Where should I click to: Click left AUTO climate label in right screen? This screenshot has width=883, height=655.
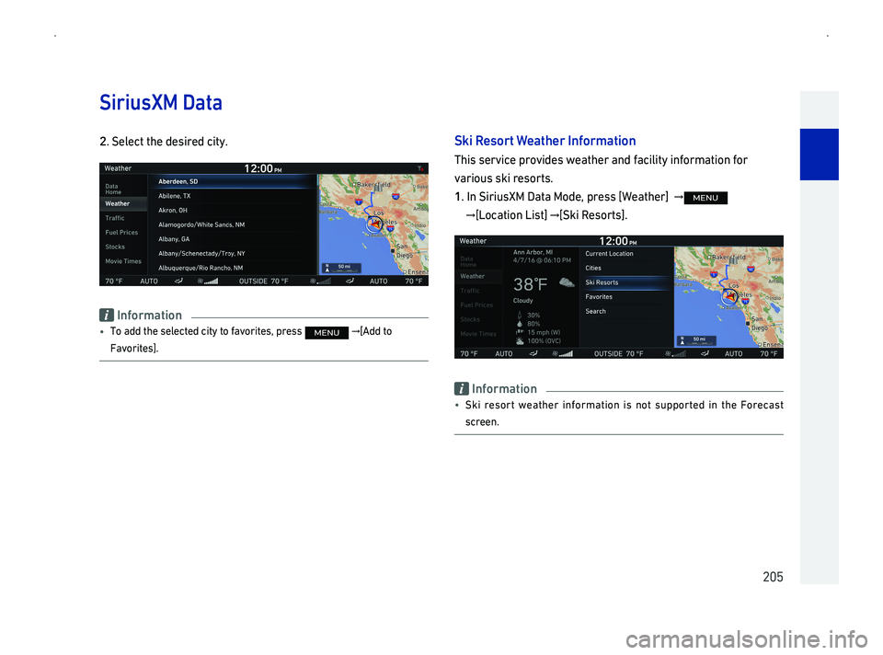pos(503,353)
